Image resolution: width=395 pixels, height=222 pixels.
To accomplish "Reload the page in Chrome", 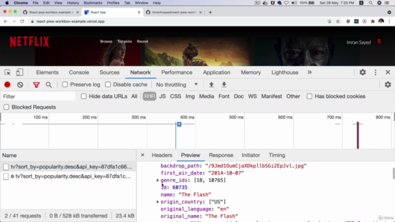I will coord(22,22).
